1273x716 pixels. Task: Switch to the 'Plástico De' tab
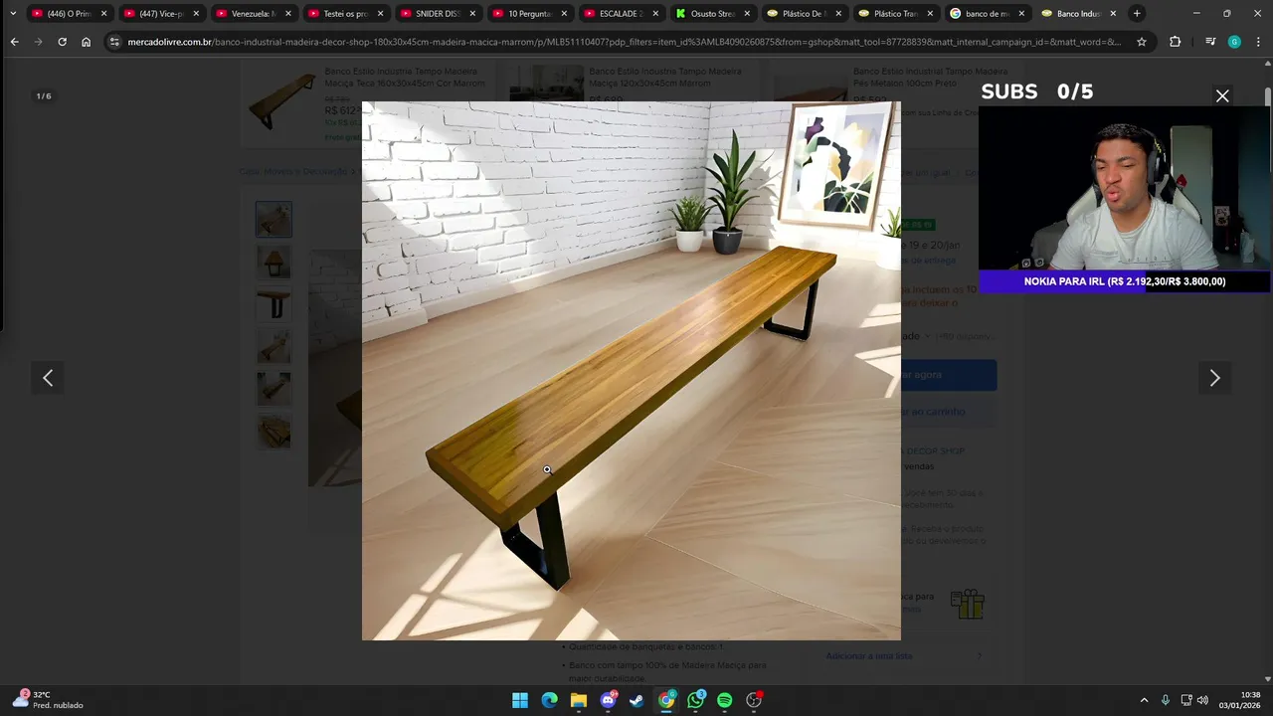(804, 14)
